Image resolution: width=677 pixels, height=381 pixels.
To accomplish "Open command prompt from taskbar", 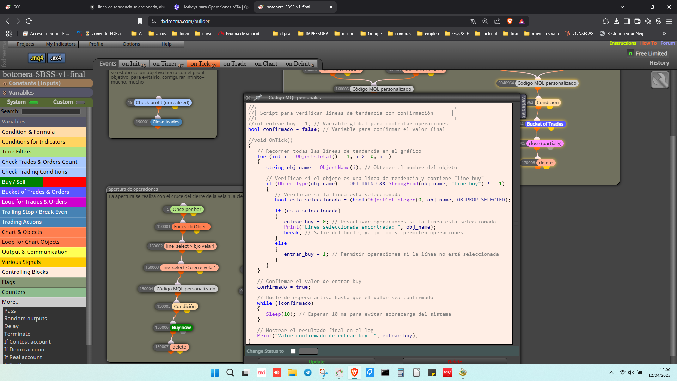I will coord(385,373).
